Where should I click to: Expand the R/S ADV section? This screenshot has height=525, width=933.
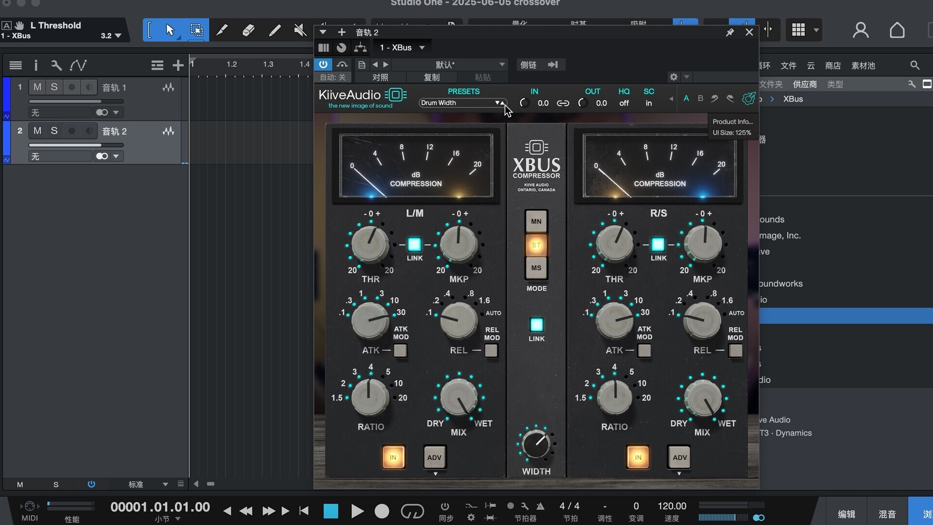pos(679,457)
